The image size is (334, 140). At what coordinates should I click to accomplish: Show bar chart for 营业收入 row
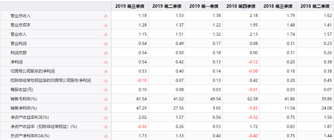pyautogui.click(x=106, y=34)
